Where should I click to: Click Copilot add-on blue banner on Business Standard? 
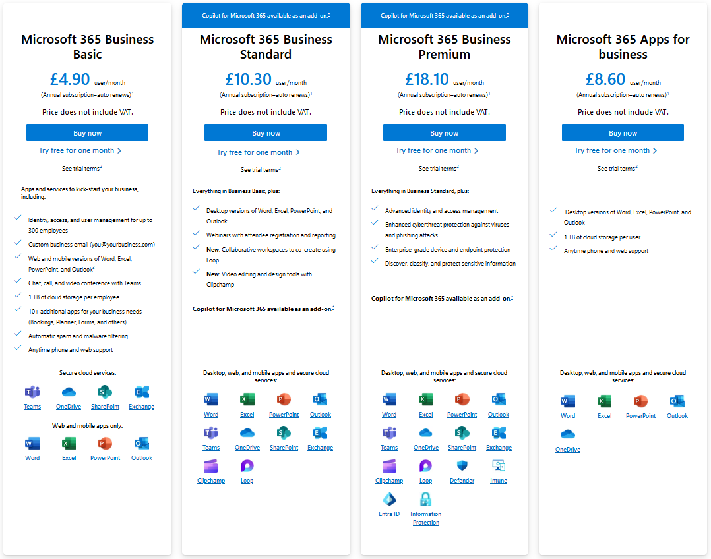click(266, 15)
